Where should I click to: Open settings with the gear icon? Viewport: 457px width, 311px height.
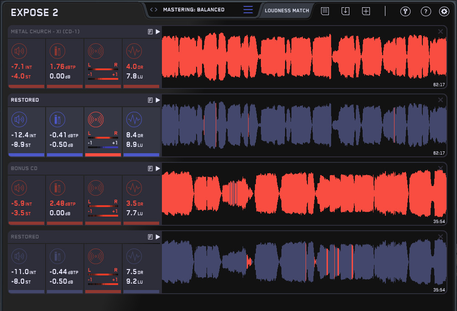point(444,11)
